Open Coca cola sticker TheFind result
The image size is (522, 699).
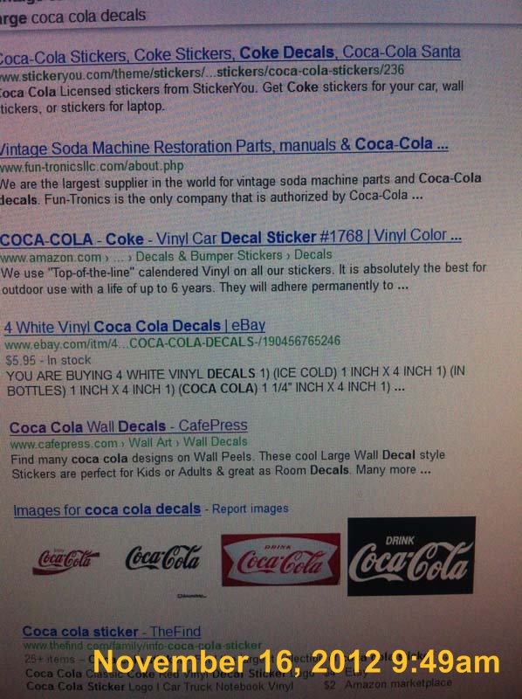[x=112, y=631]
